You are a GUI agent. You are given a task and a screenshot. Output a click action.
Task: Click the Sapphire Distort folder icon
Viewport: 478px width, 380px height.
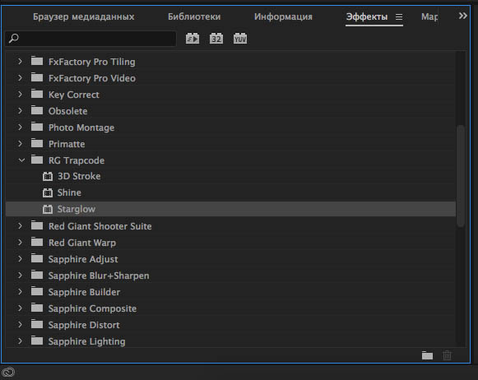click(x=37, y=324)
